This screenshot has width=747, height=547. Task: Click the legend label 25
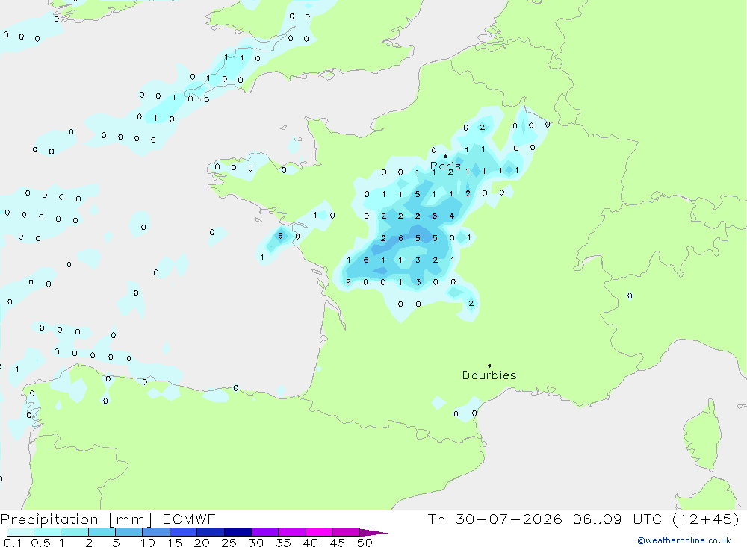click(229, 543)
